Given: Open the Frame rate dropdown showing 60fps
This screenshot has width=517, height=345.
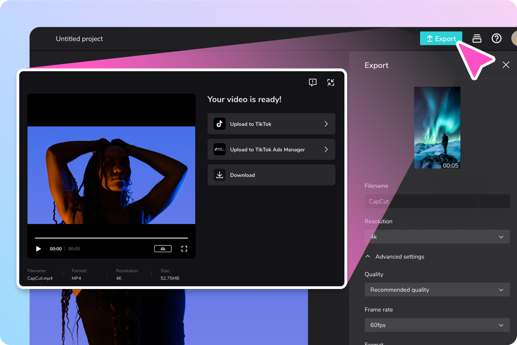Looking at the screenshot, I should [x=437, y=325].
